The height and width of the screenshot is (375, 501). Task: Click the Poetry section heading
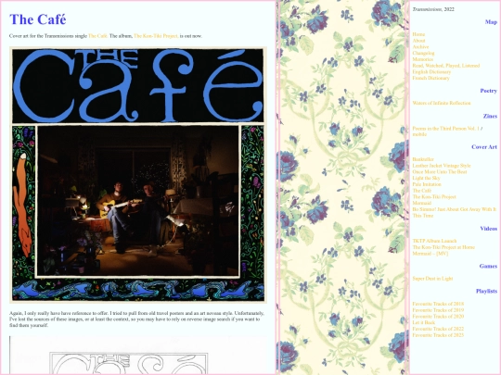click(x=489, y=91)
